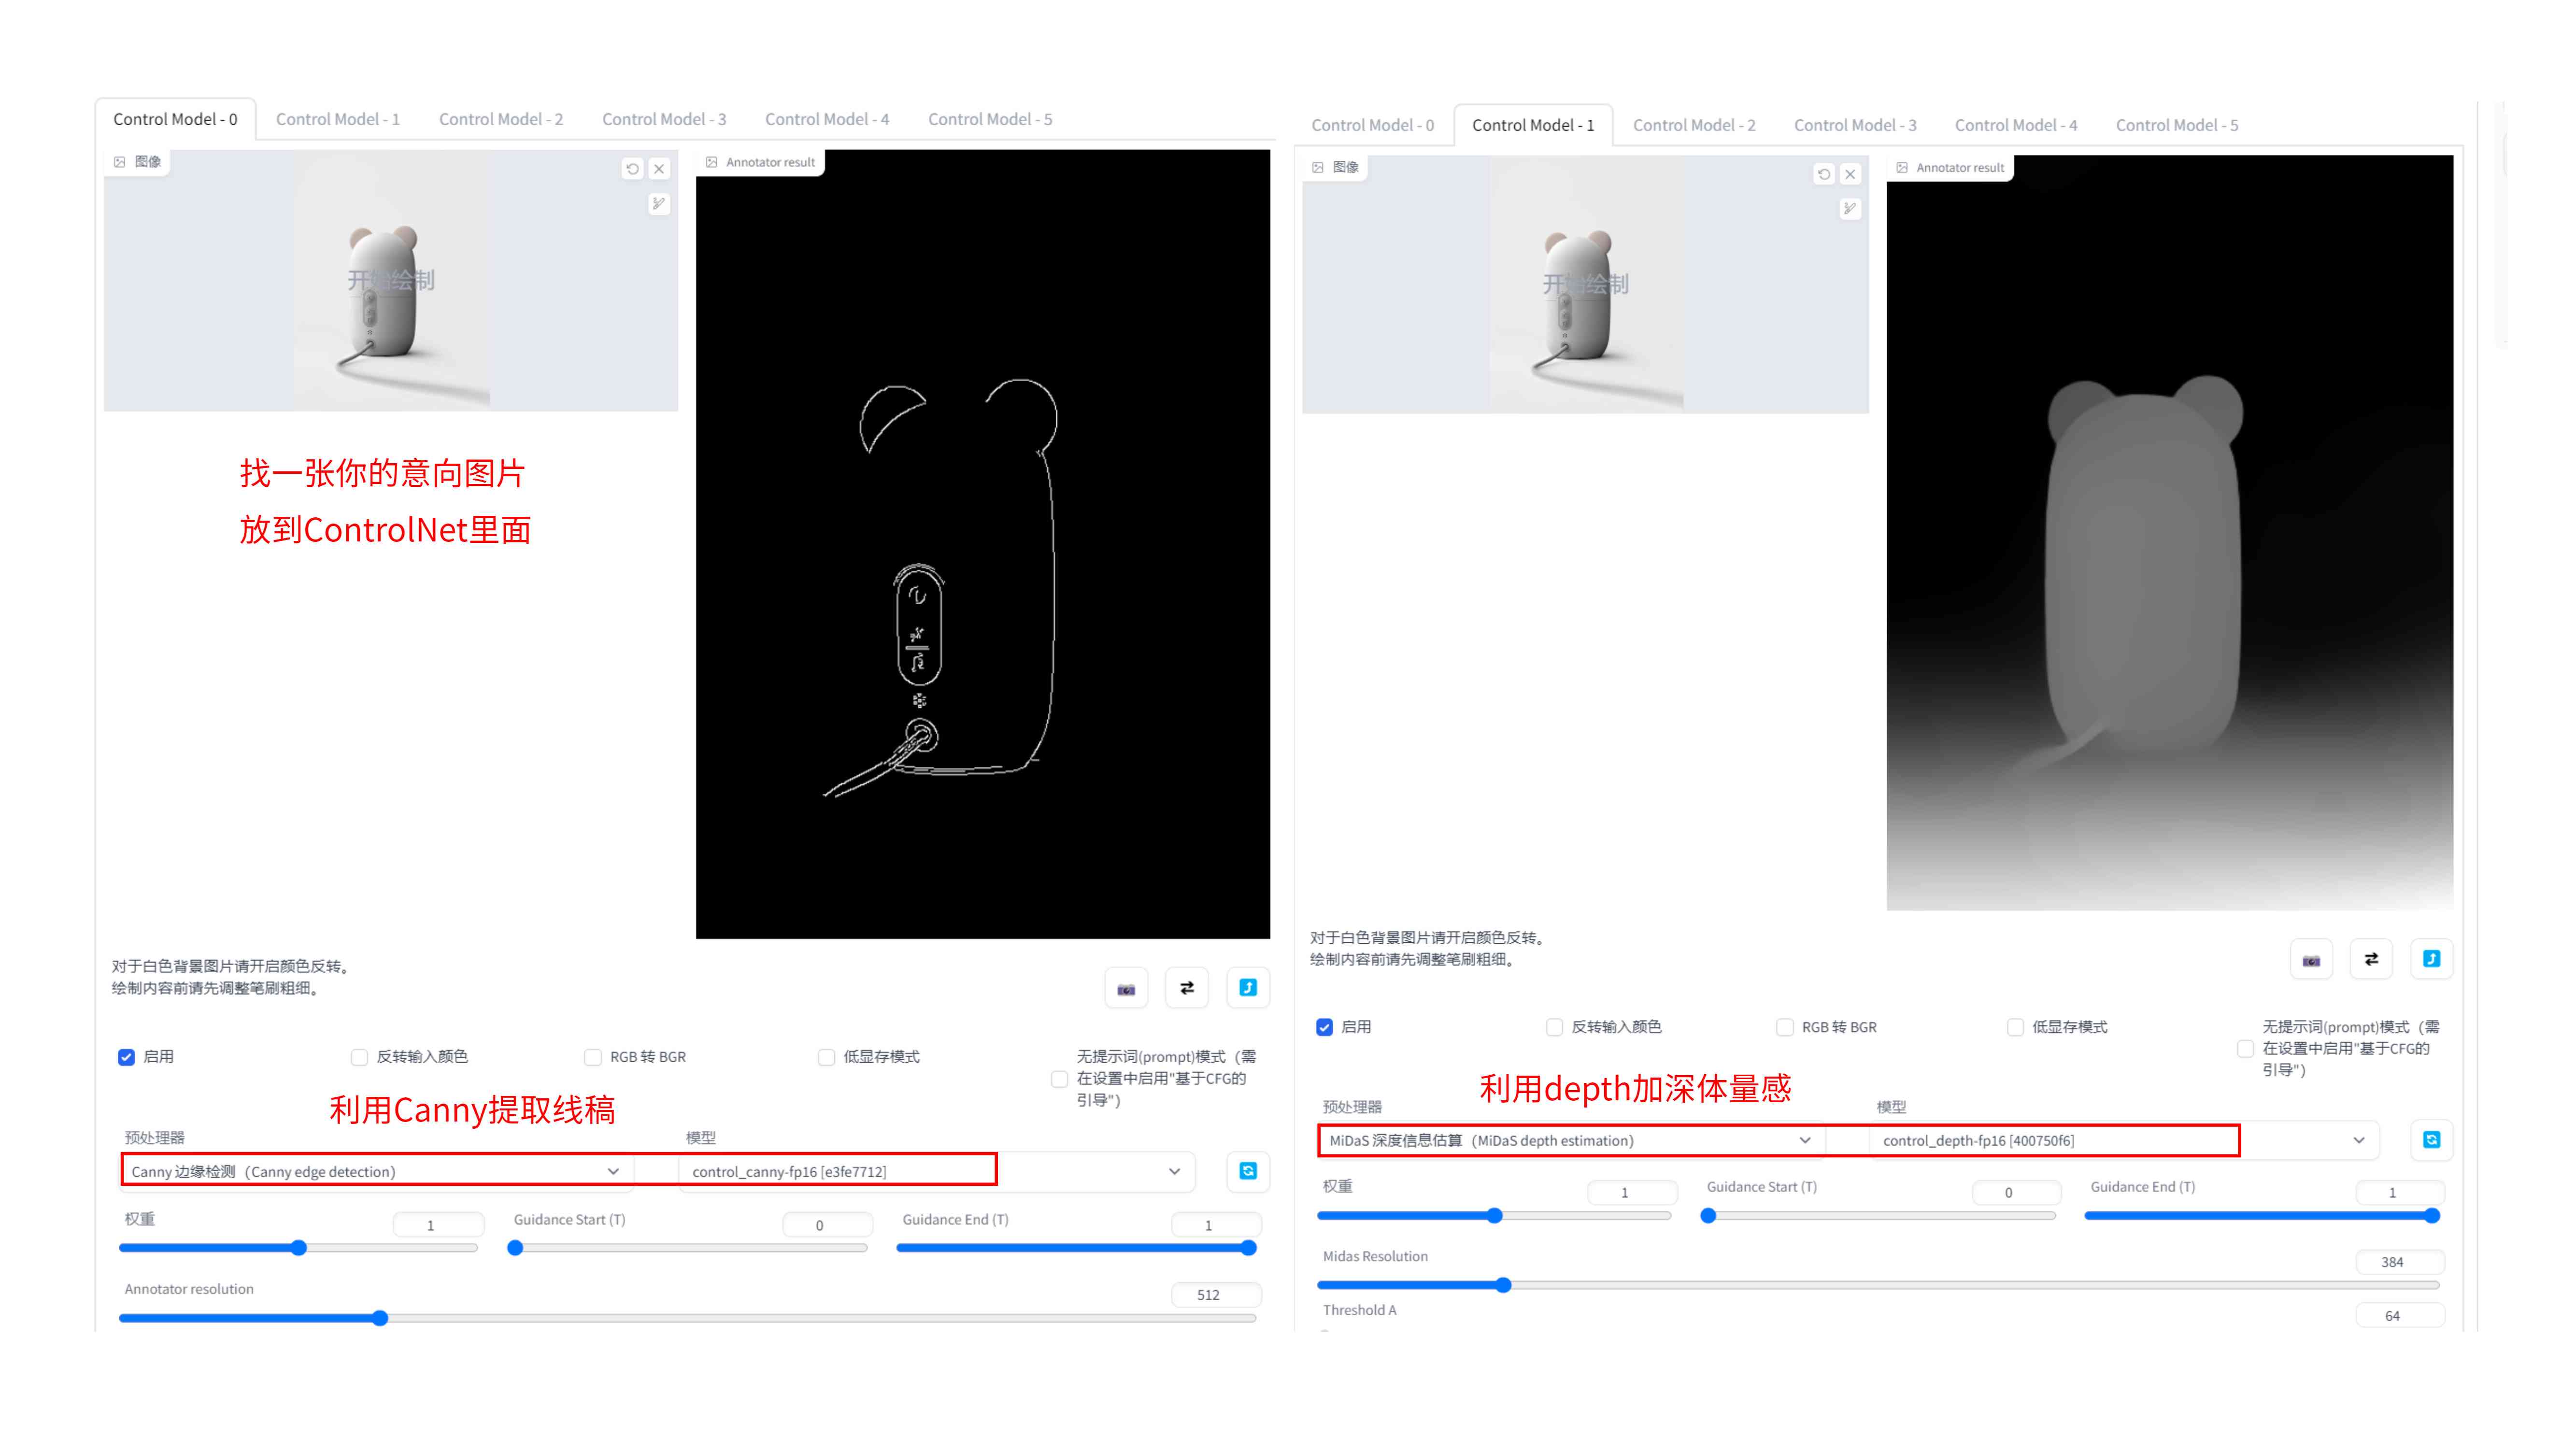Click right panel Guidance Start value field
The image size is (2576, 1449).
(x=2016, y=1193)
